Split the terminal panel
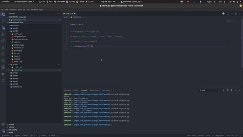This screenshot has width=243, height=137. click(x=227, y=90)
